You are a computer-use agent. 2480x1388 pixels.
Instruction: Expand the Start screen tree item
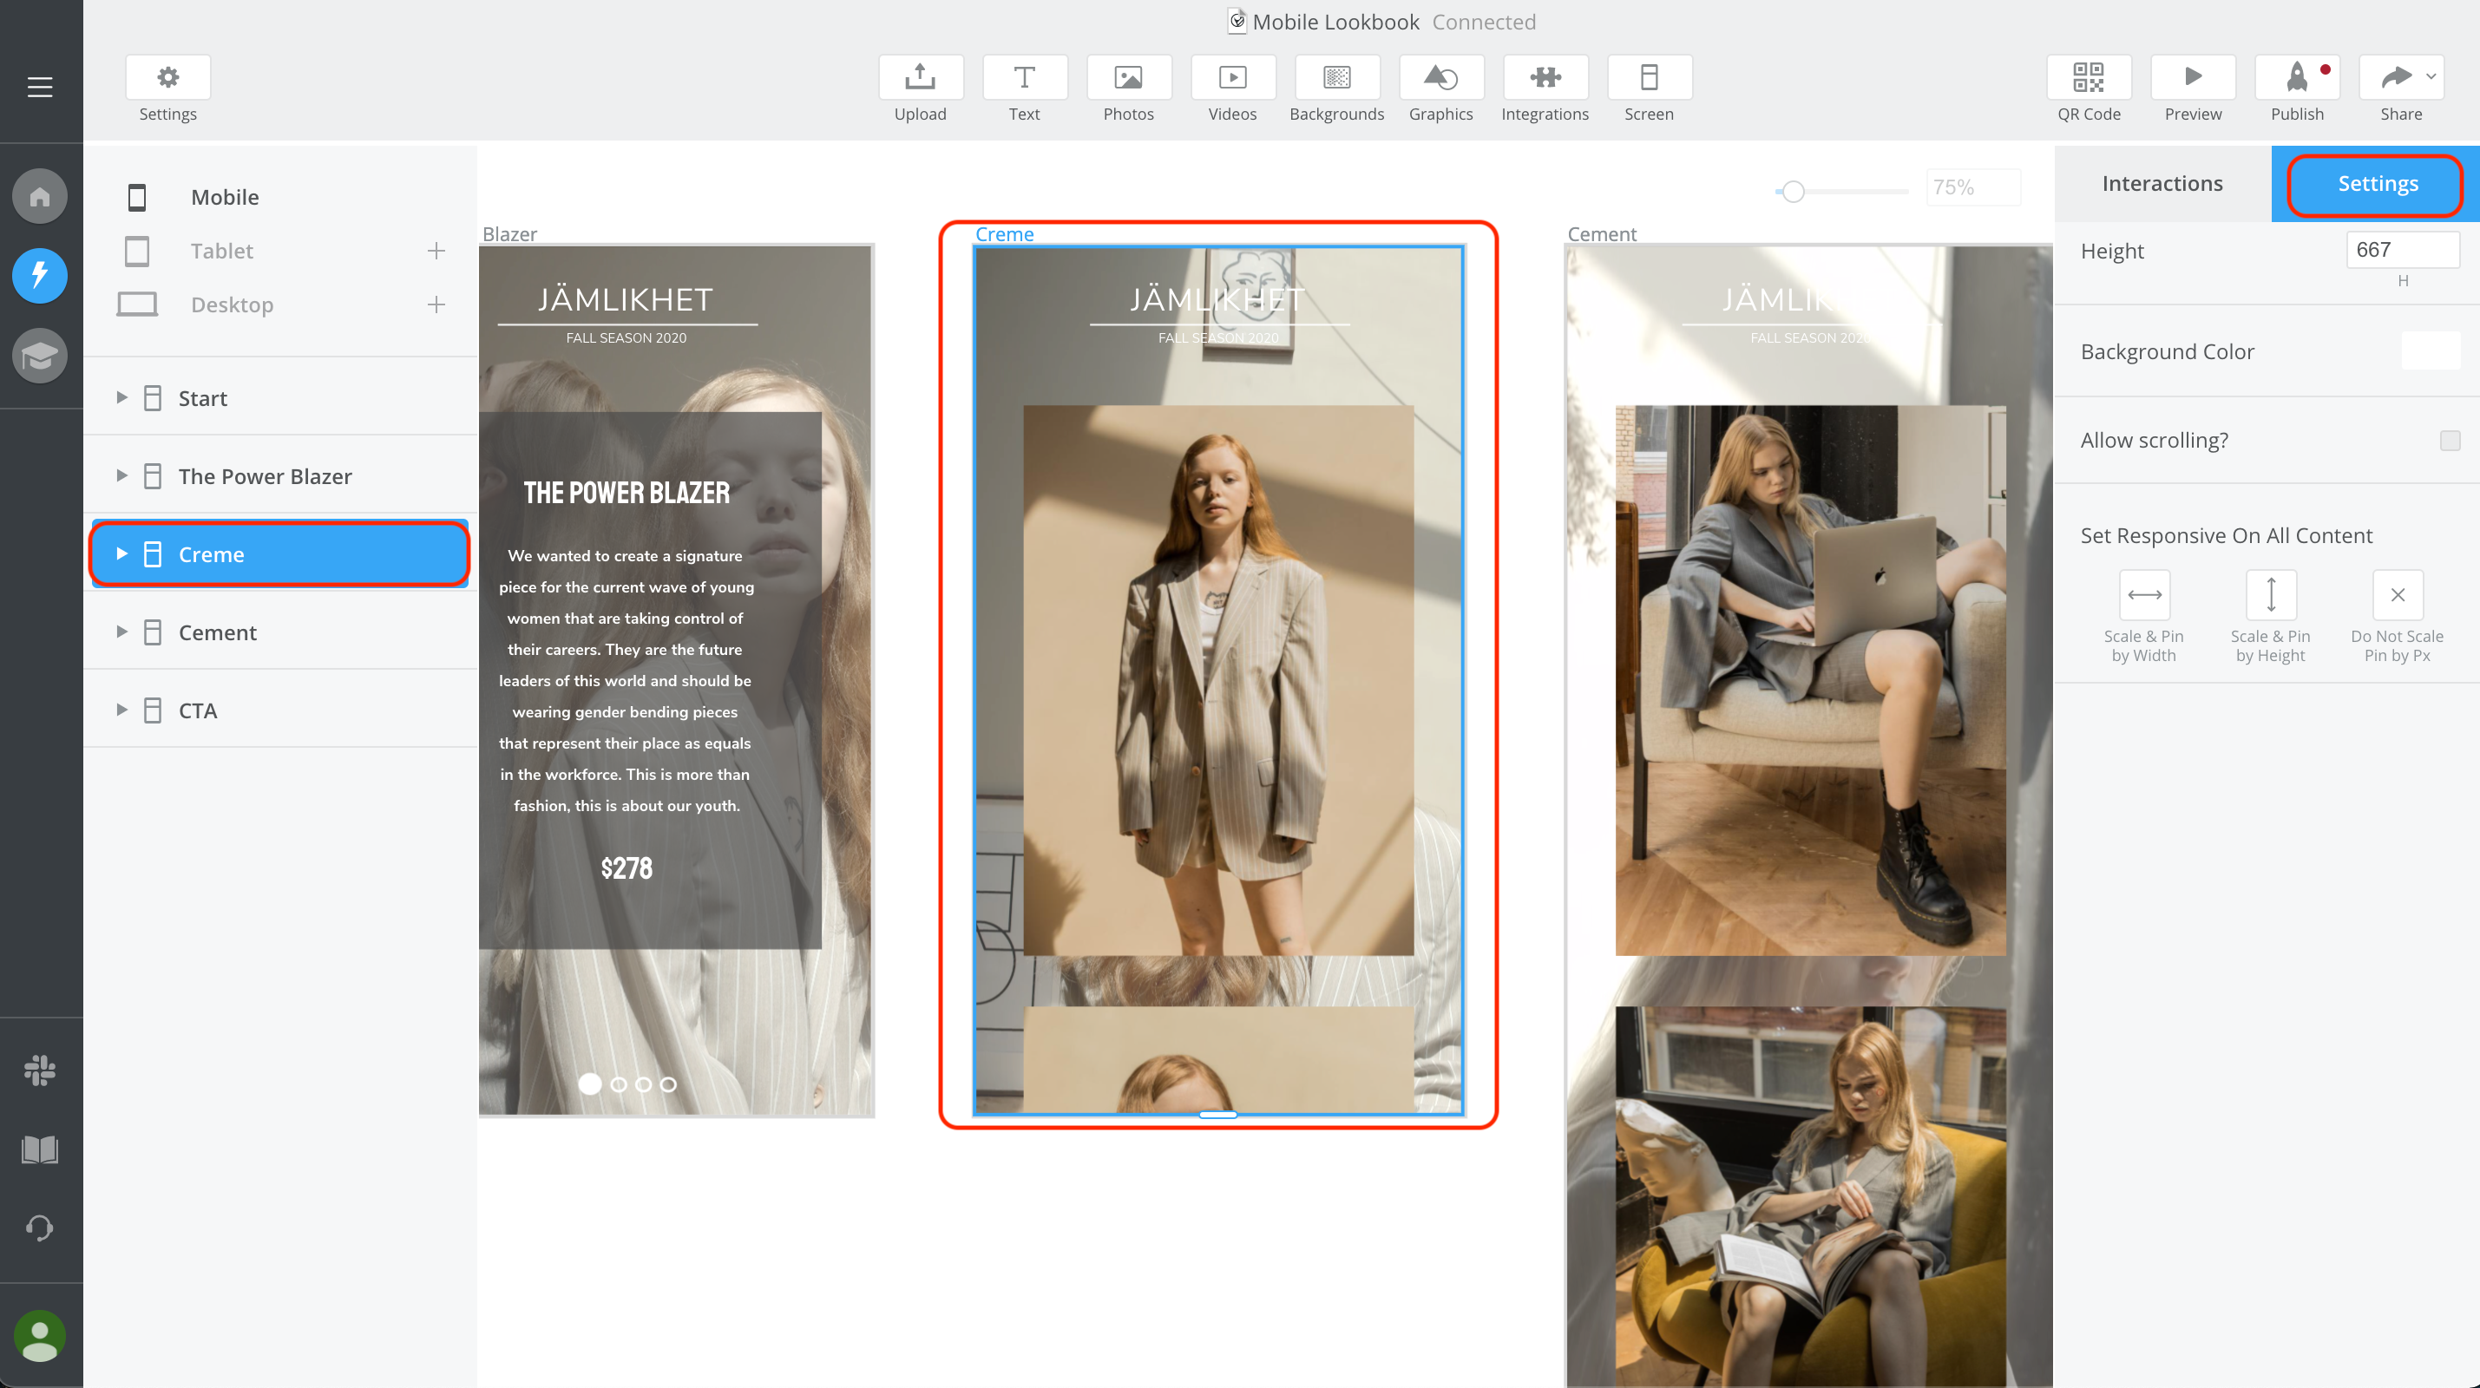[121, 397]
